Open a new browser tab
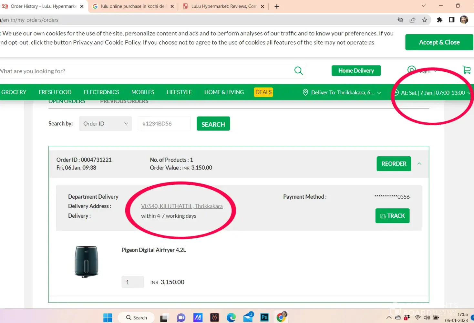The width and height of the screenshot is (474, 323). (x=277, y=6)
